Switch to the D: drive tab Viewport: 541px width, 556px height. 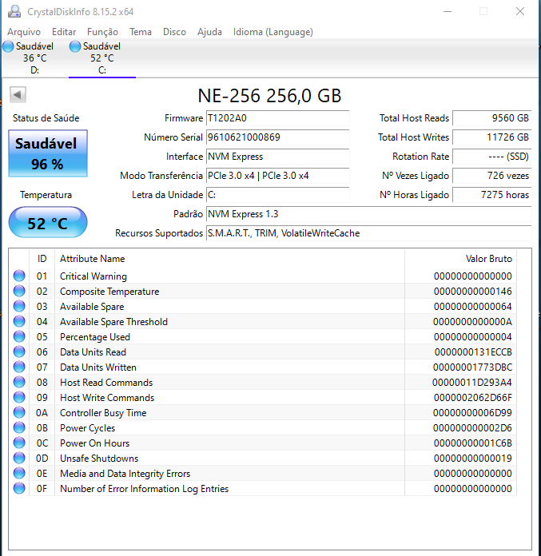tap(34, 58)
